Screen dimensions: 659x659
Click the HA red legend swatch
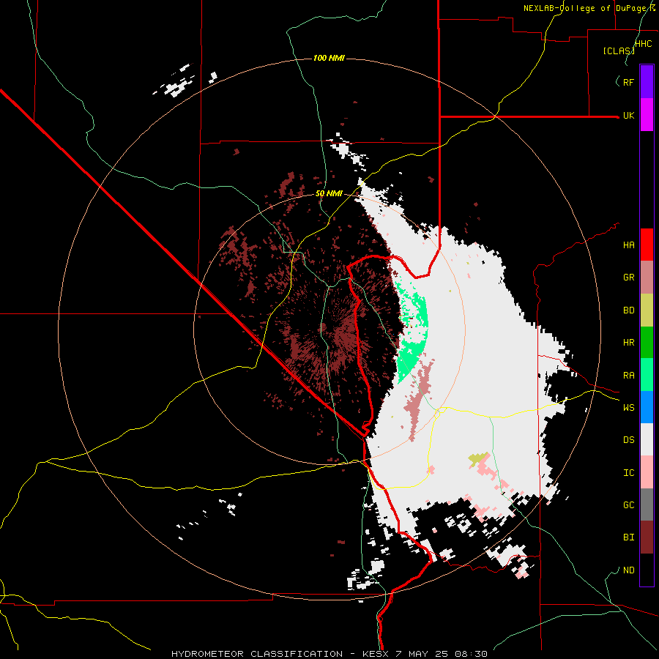pos(647,245)
